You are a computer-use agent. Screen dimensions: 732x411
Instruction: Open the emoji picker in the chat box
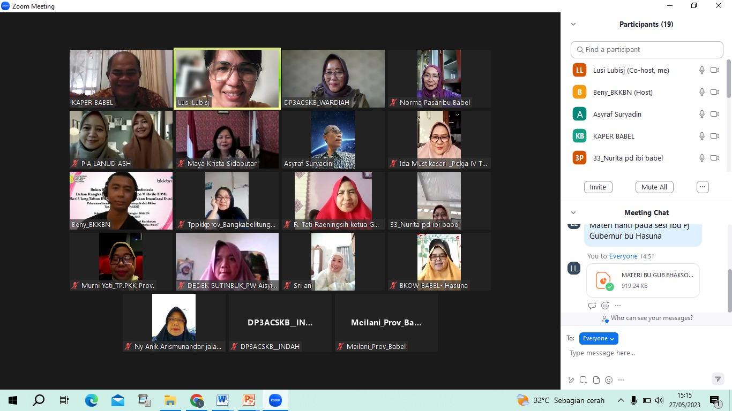(x=608, y=380)
